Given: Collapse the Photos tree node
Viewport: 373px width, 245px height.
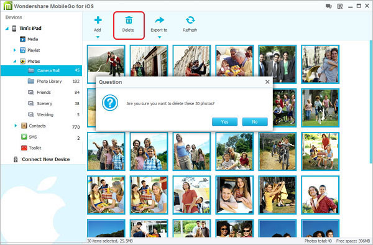Looking at the screenshot, I should pos(15,62).
